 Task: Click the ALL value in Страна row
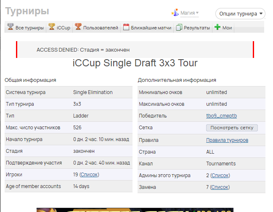(210, 152)
